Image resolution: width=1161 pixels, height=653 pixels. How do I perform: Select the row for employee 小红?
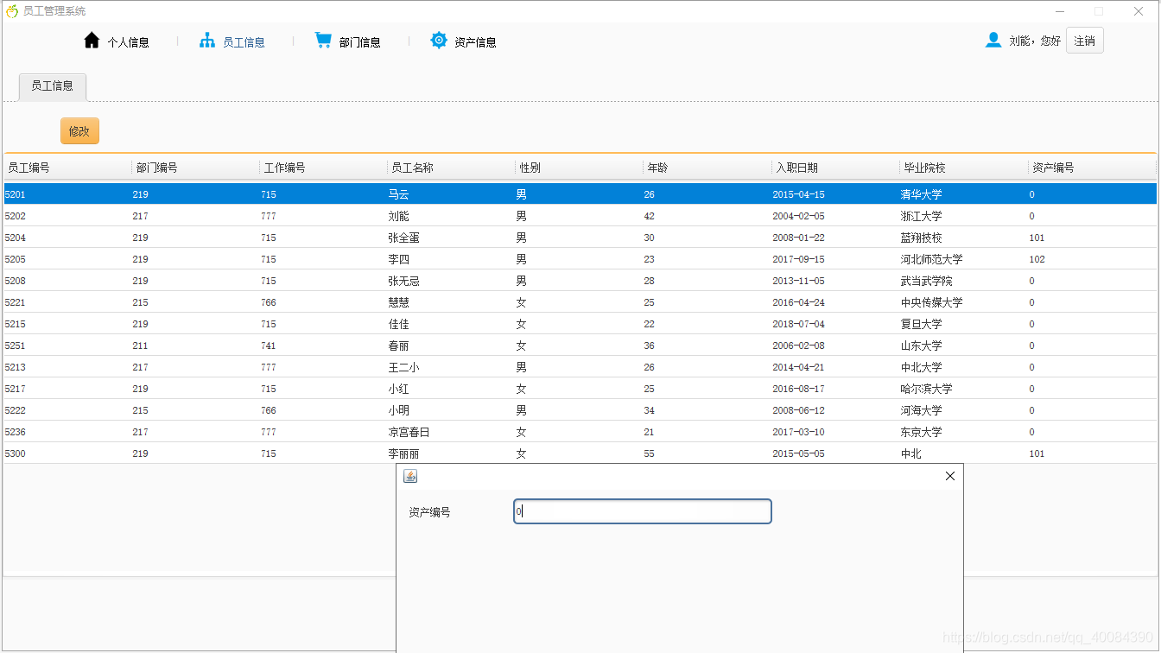[580, 389]
